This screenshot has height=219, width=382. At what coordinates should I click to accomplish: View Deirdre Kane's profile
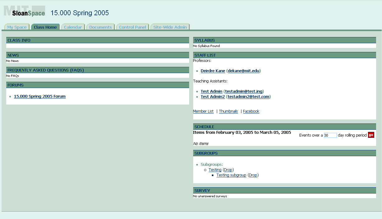click(213, 71)
